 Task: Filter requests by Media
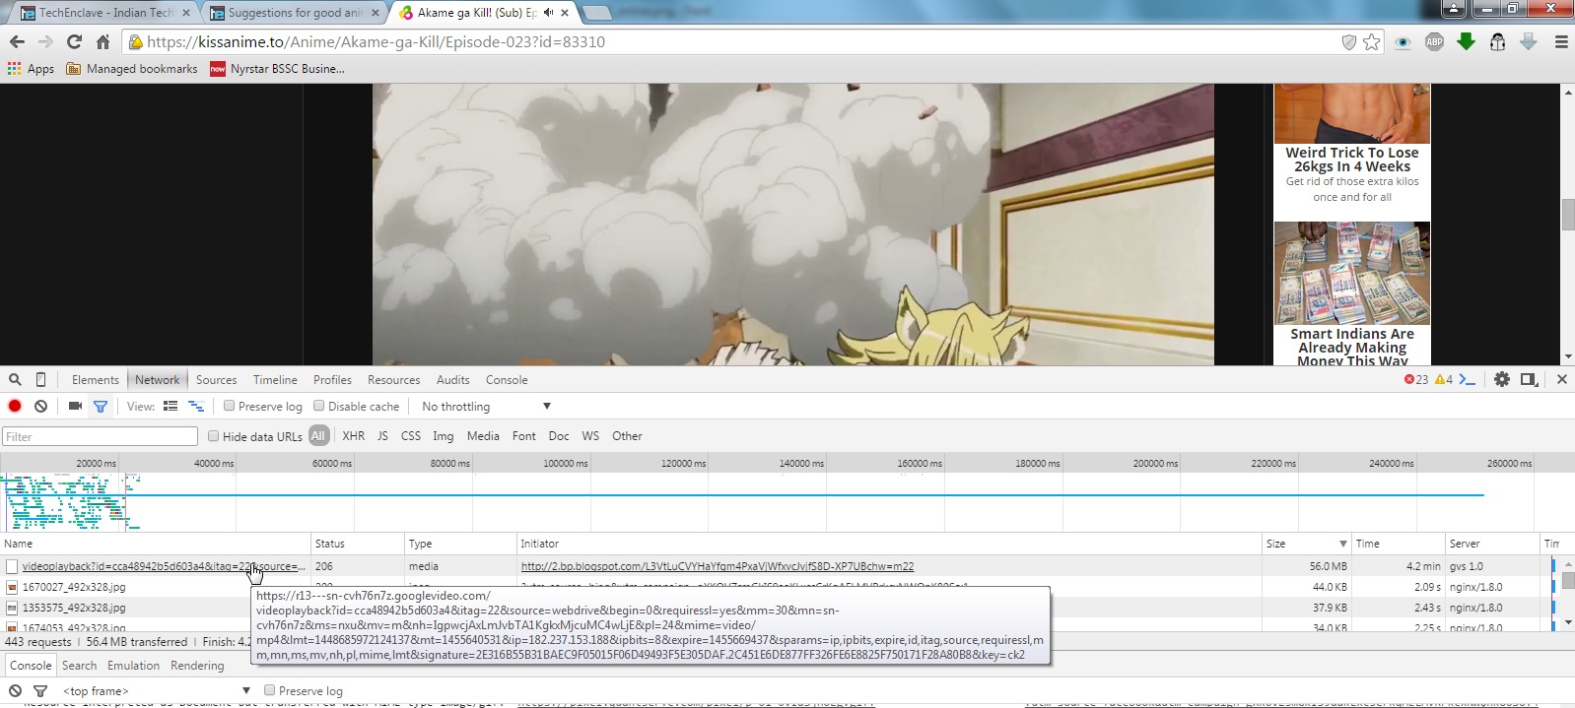tap(483, 436)
